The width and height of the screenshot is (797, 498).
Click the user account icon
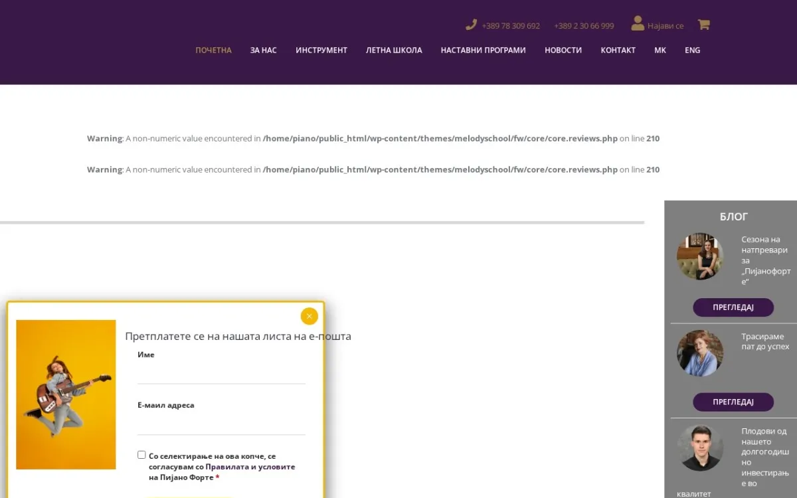coord(638,24)
